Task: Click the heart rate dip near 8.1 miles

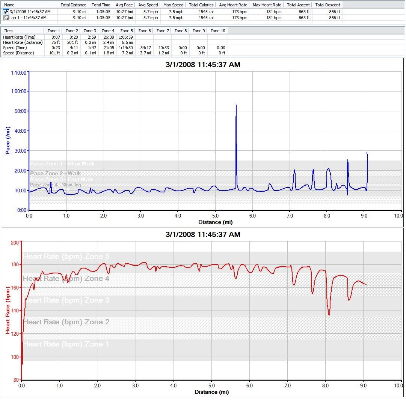Action: pos(329,314)
